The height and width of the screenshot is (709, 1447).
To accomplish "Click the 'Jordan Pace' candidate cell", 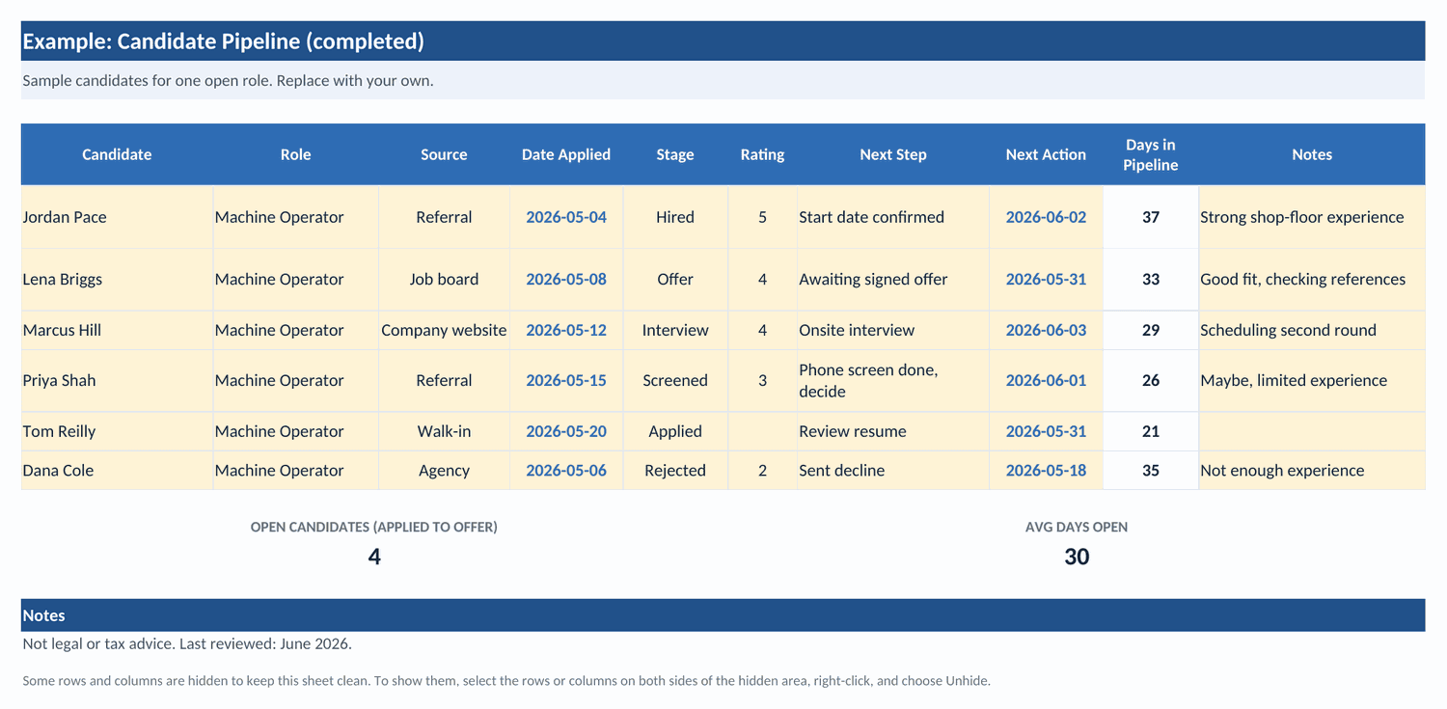I will pos(117,217).
